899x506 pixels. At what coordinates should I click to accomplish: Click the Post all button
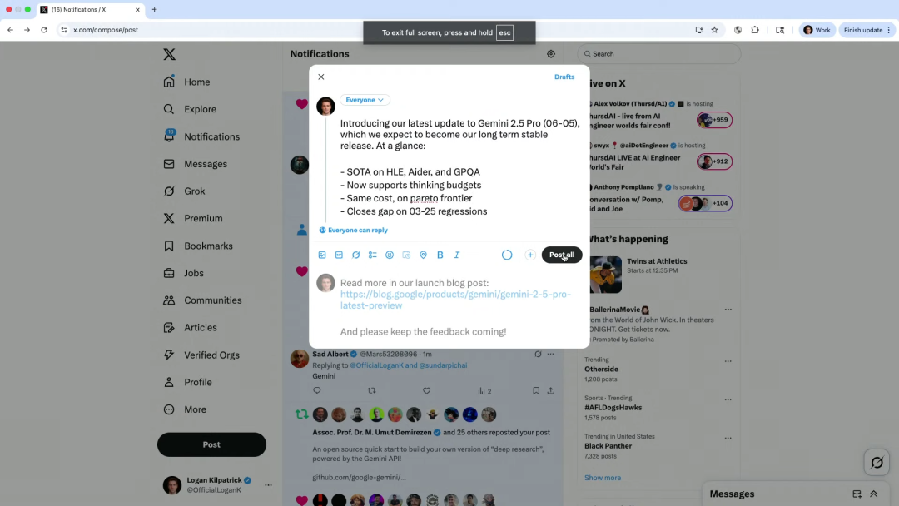tap(562, 255)
